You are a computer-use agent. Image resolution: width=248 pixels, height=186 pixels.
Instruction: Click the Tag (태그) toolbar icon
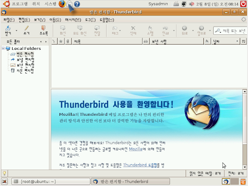(115, 28)
